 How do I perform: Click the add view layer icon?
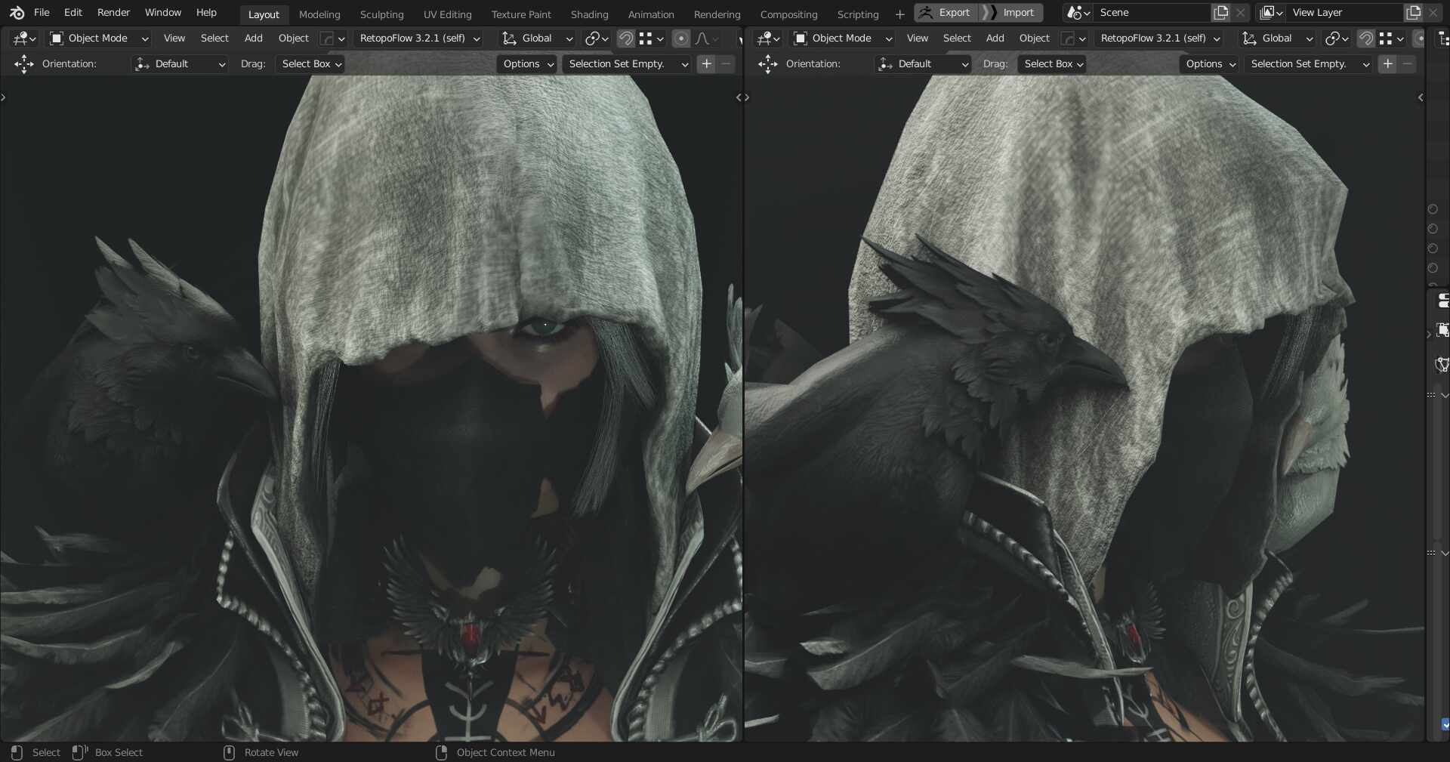click(1413, 13)
